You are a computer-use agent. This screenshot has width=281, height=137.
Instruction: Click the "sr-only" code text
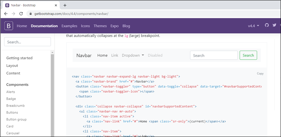179,122
